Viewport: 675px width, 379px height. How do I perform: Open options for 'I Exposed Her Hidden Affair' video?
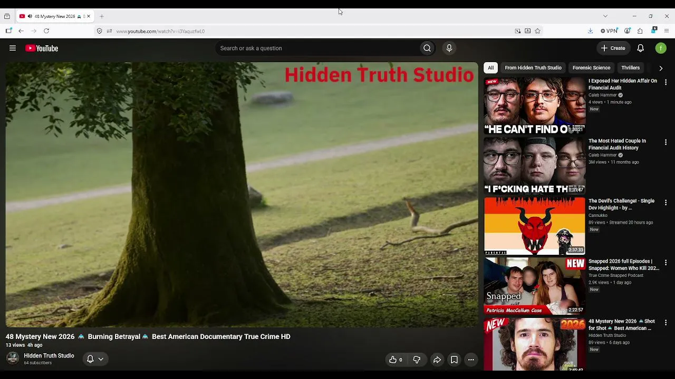666,82
